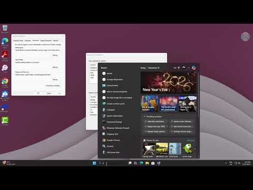253x190 pixels.
Task: Open New Year's Eve banner
Action: 169,82
